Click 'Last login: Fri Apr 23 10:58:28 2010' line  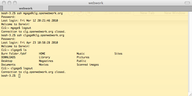point(30,43)
